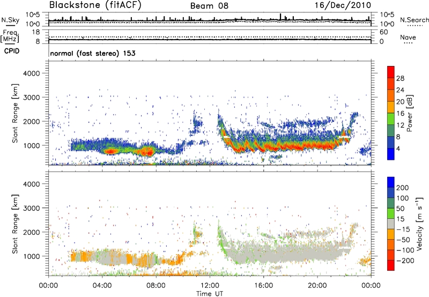
Task: Click the "Power [dB]" color bar title
Action: (x=409, y=113)
